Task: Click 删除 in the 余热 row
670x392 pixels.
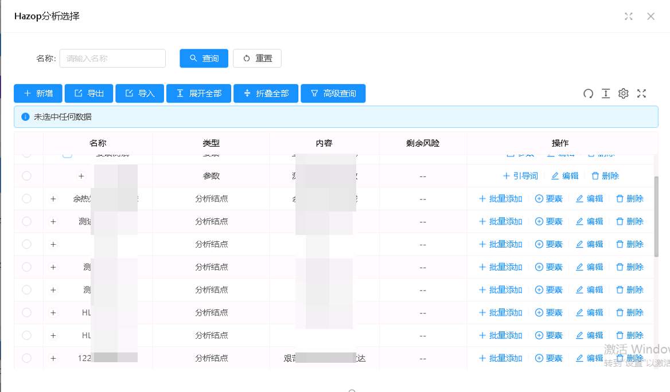Action: point(629,198)
